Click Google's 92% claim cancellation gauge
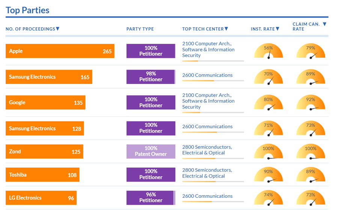The height and width of the screenshot is (211, 338). (x=310, y=103)
